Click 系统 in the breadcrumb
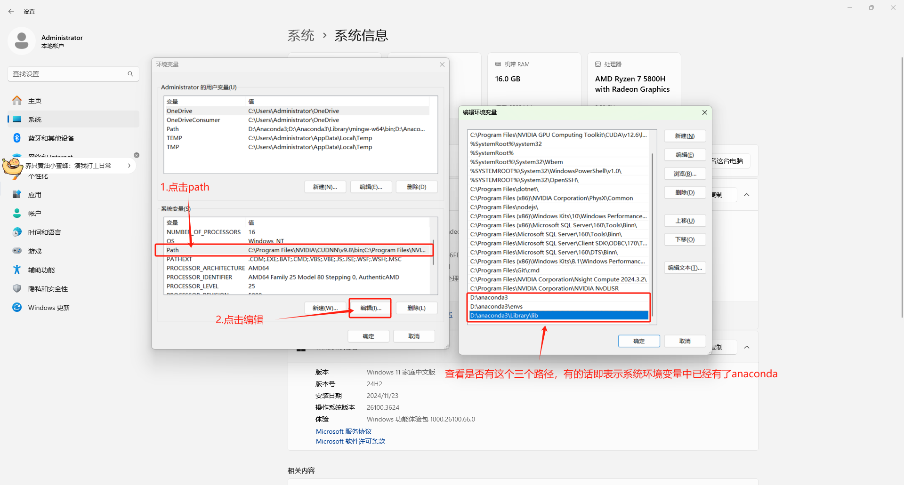This screenshot has width=904, height=485. click(x=301, y=35)
